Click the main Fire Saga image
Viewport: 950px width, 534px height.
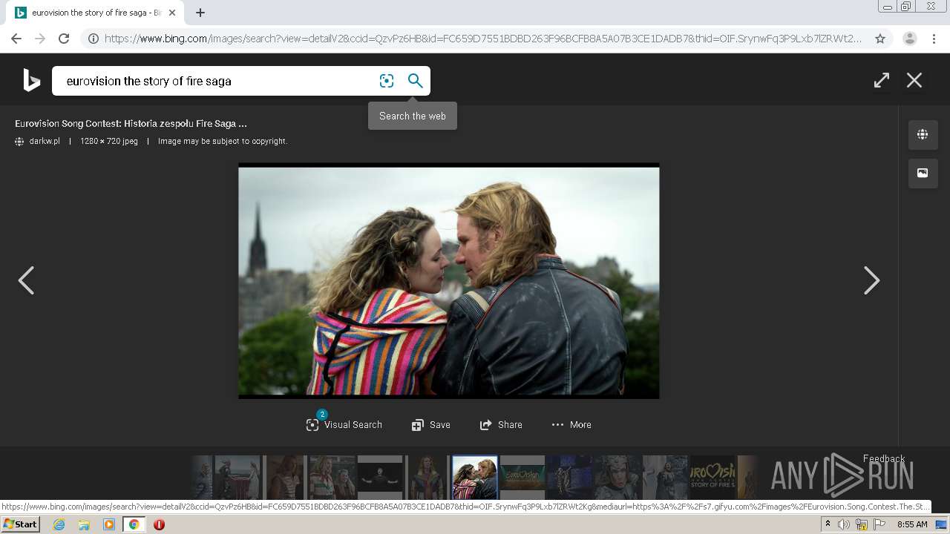coord(449,281)
